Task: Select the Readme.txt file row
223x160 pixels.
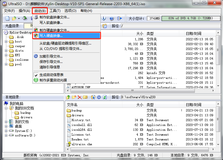Action: coord(140,139)
